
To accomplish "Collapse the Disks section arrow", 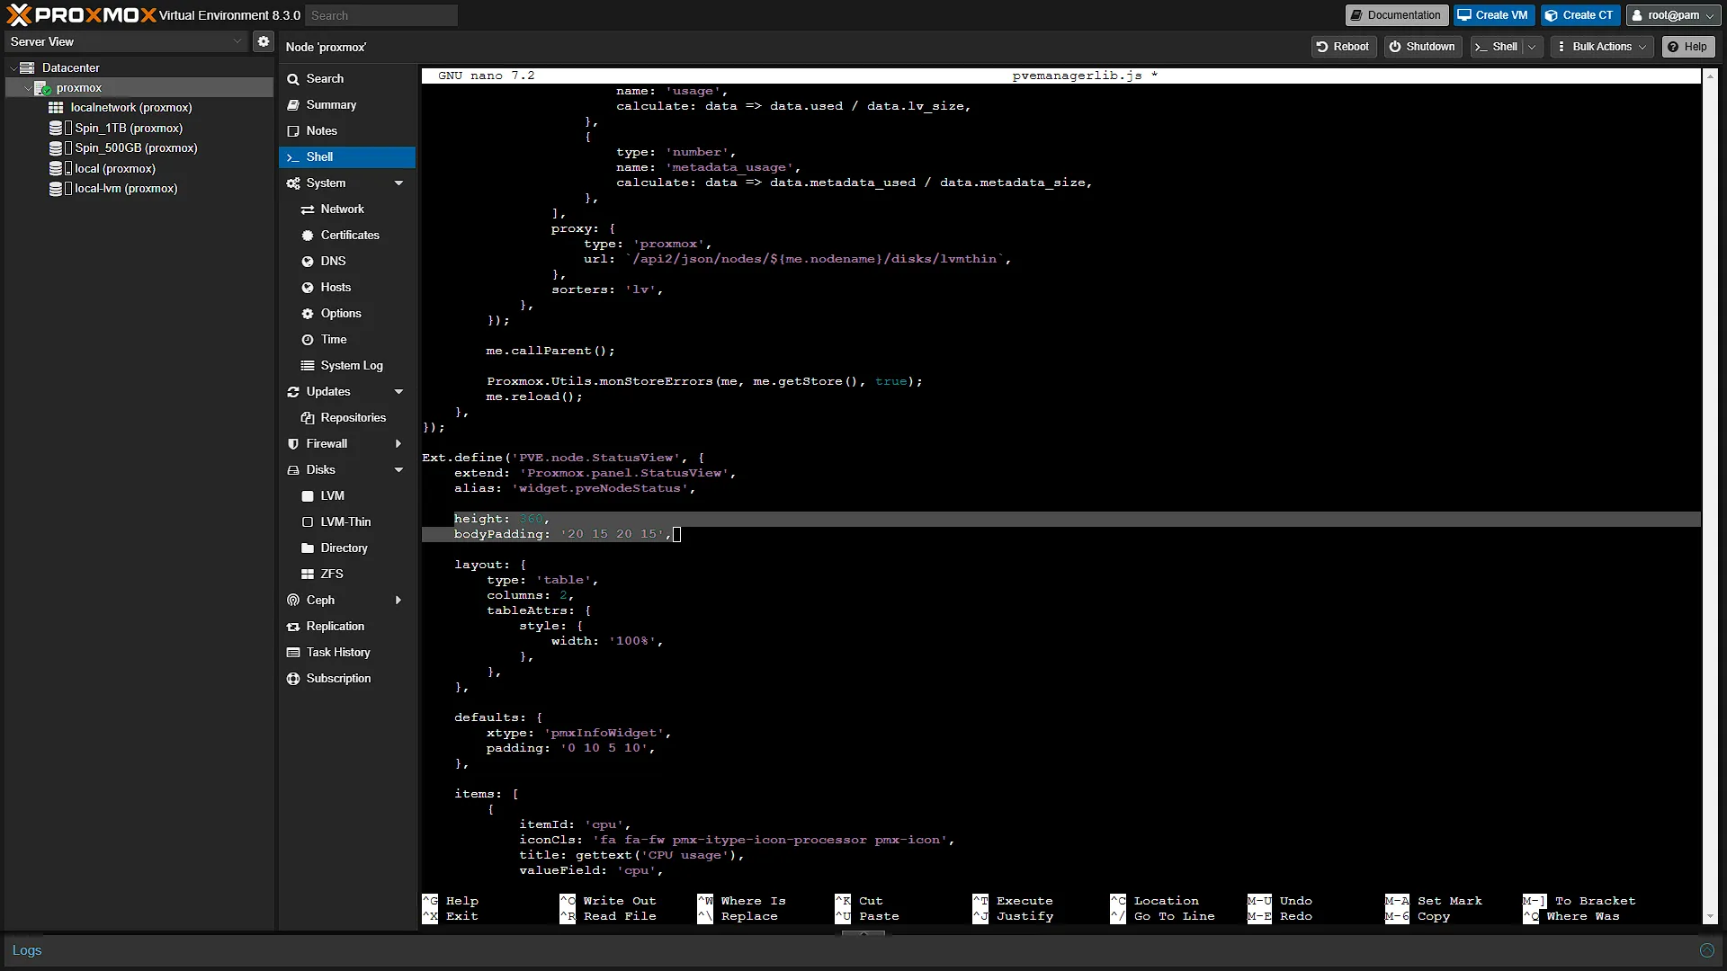I will point(398,470).
